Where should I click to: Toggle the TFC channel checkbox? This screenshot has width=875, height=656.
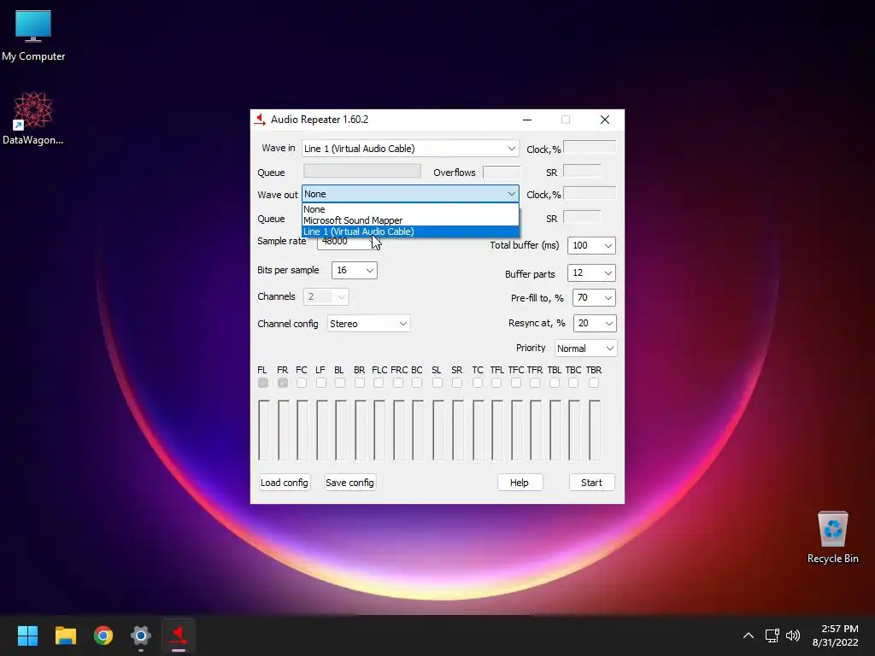click(515, 383)
